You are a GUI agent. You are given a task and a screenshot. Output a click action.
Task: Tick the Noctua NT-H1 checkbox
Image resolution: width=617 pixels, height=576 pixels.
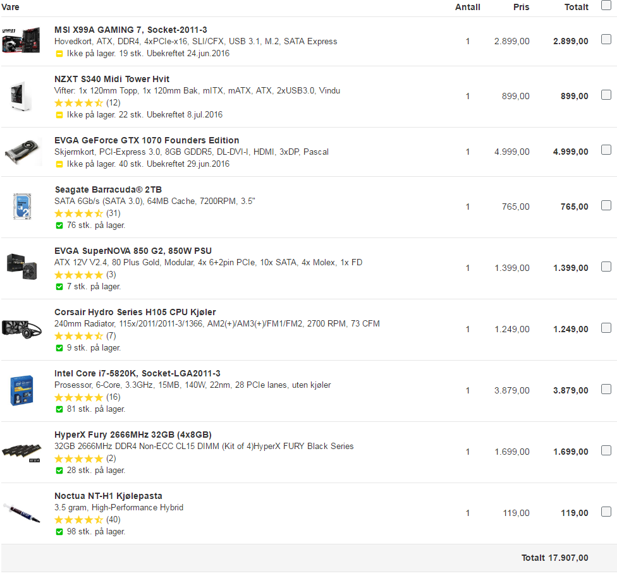pyautogui.click(x=606, y=512)
